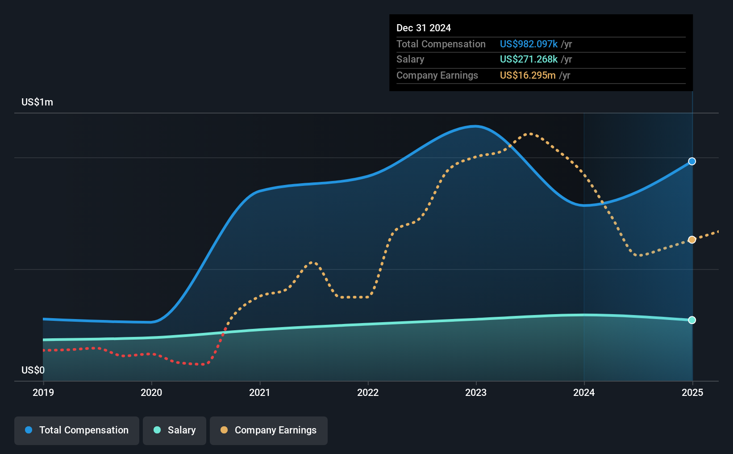Select the 2021 x-axis label

[259, 392]
